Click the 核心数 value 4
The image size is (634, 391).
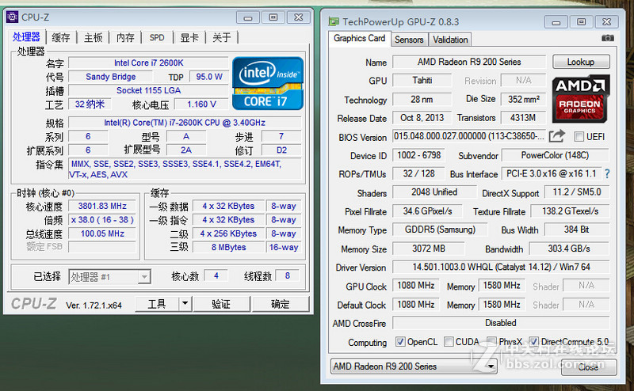216,276
